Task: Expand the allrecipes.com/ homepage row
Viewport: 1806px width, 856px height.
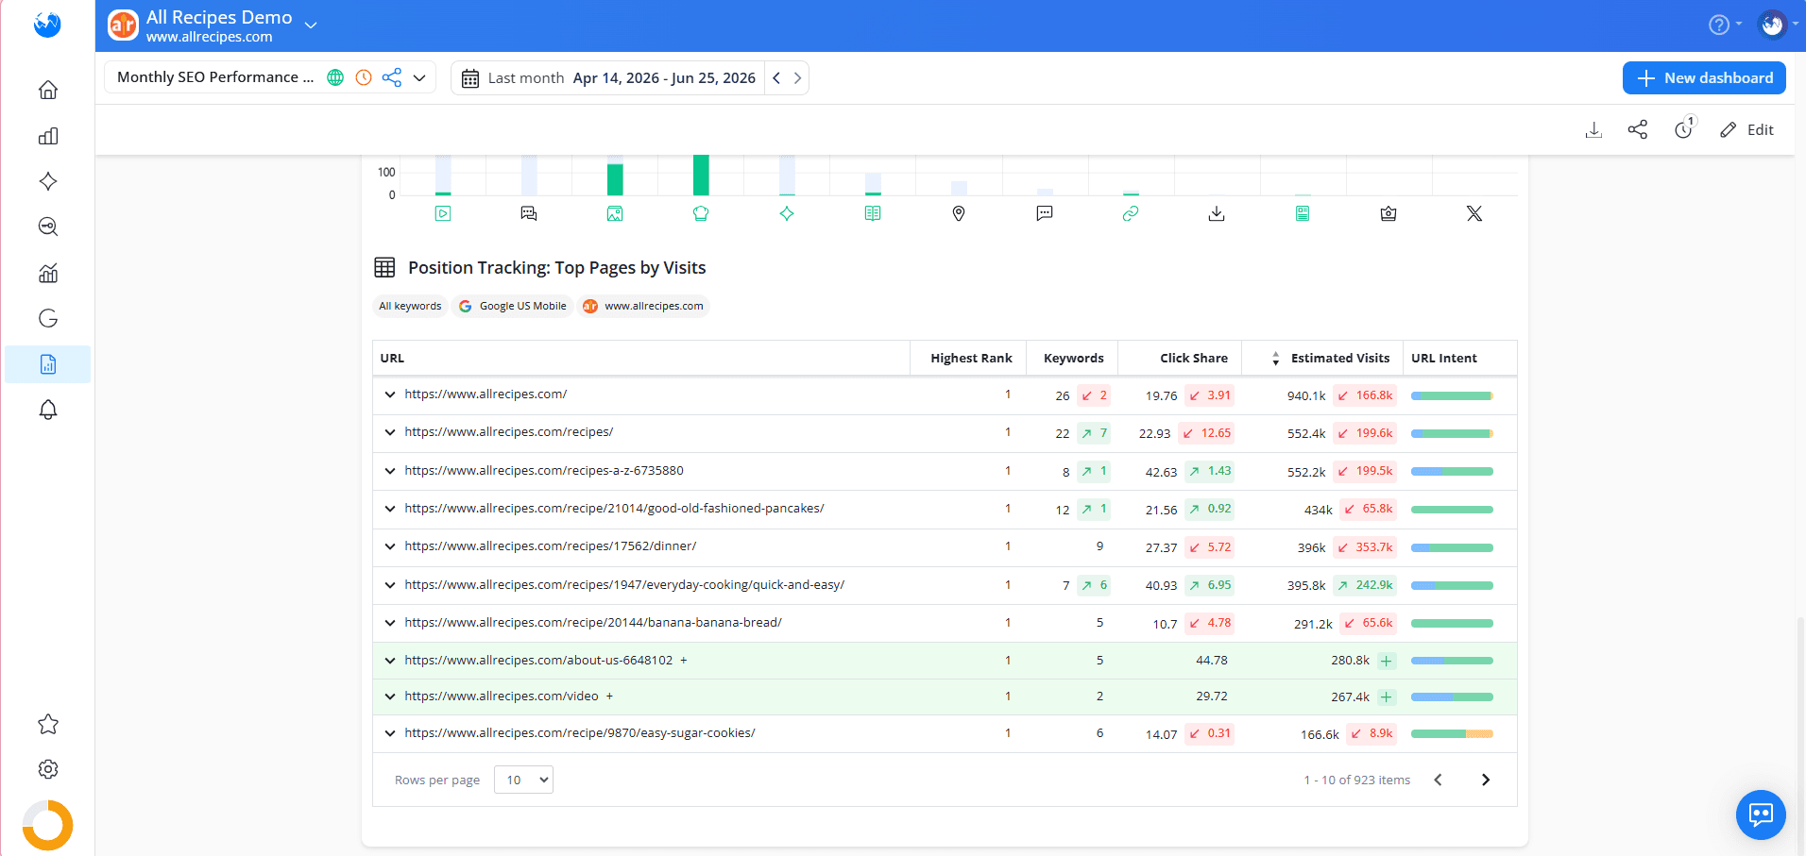Action: (390, 394)
